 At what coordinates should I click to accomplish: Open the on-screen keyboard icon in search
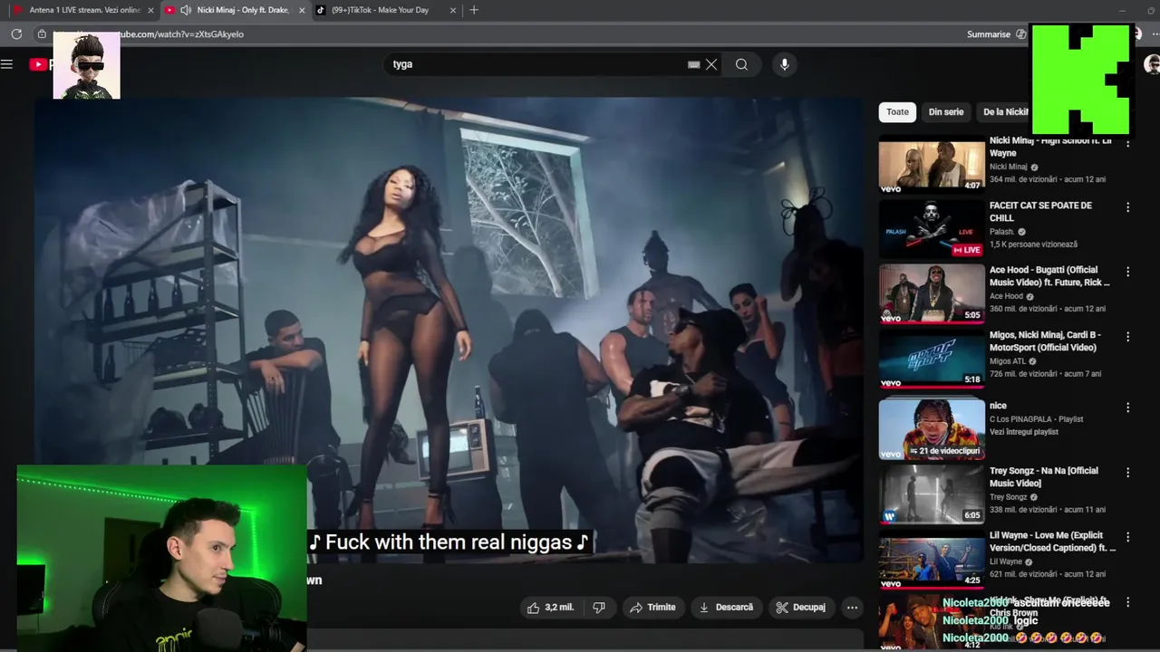pyautogui.click(x=693, y=64)
